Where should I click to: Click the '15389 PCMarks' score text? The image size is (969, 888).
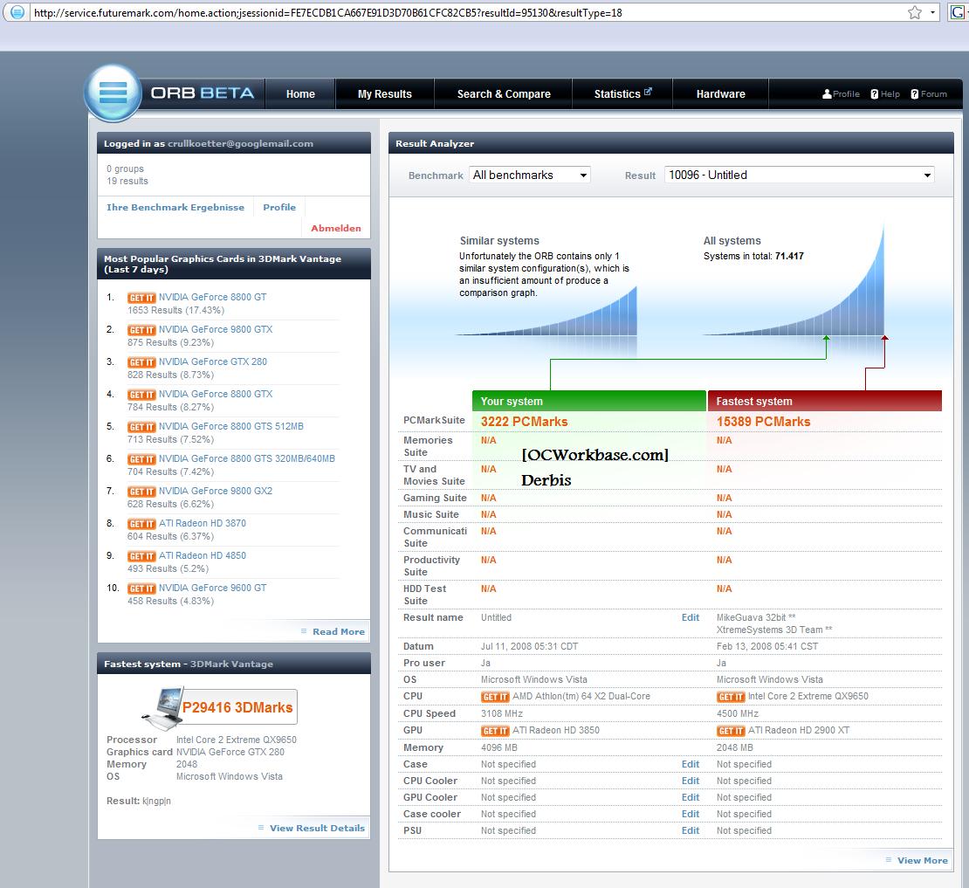click(x=763, y=422)
